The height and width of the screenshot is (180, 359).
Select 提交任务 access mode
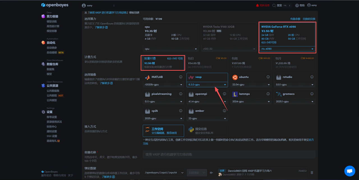click(x=207, y=131)
